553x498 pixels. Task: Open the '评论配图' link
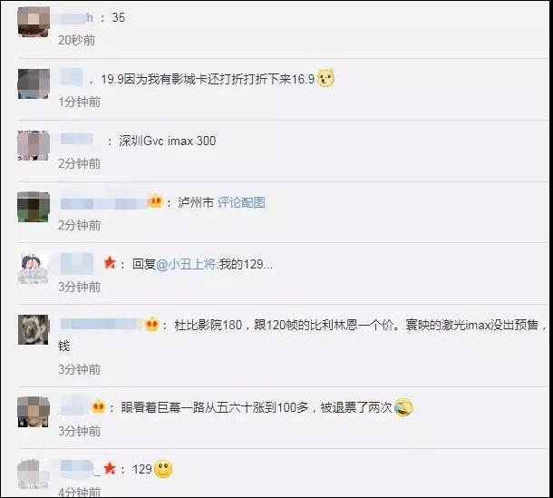click(x=241, y=202)
